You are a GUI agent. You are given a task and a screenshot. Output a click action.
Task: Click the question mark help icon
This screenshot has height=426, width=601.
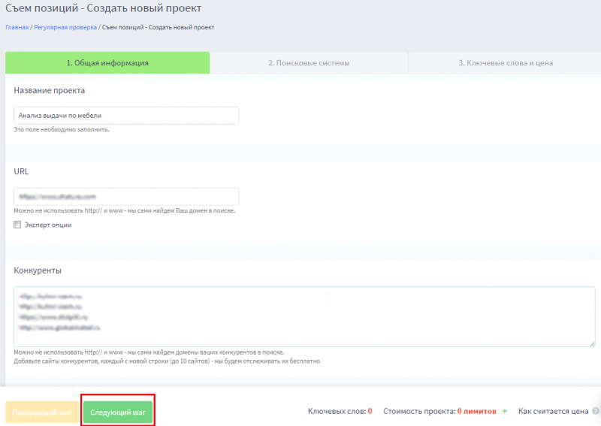click(x=596, y=411)
